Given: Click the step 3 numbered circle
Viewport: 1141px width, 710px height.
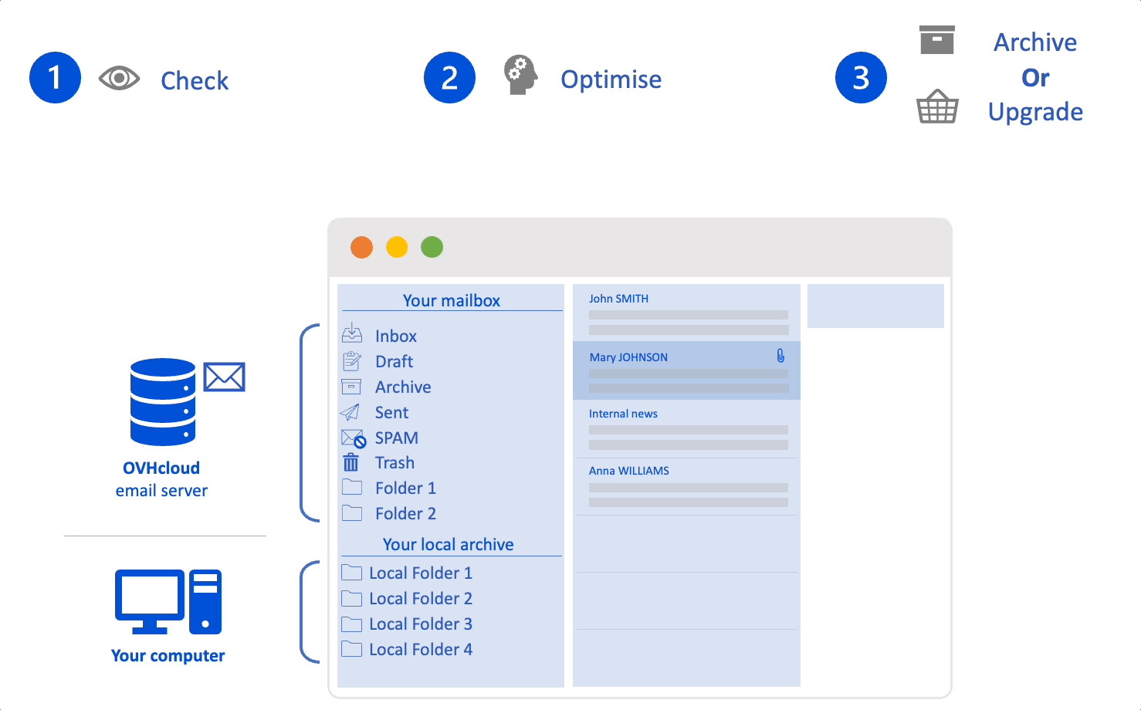Looking at the screenshot, I should click(x=861, y=78).
